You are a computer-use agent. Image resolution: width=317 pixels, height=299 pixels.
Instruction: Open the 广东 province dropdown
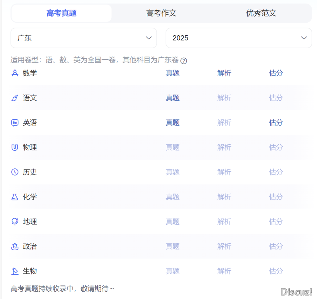pyautogui.click(x=84, y=38)
